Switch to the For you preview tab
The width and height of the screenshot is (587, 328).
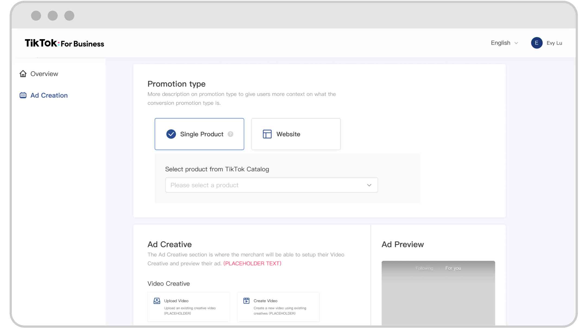tap(453, 268)
